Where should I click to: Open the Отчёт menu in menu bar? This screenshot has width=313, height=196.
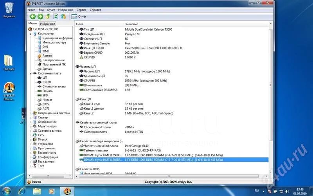pyautogui.click(x=51, y=10)
